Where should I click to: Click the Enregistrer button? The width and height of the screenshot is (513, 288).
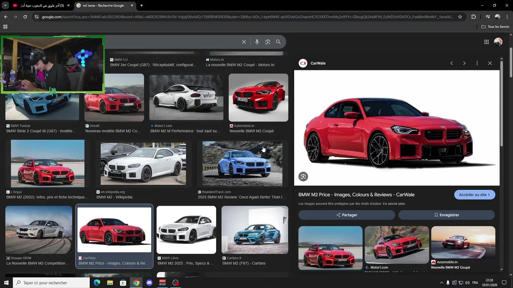(446, 215)
